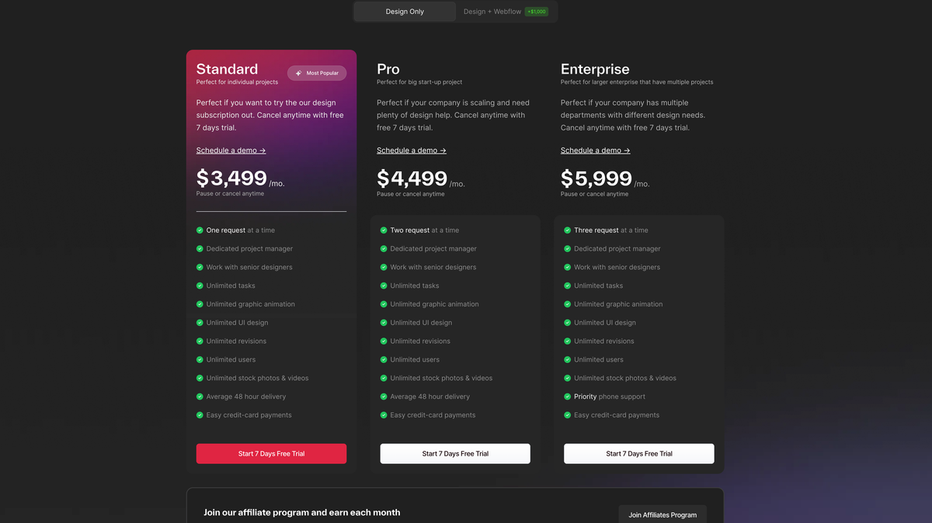Click the green check beside One request

pyautogui.click(x=200, y=230)
